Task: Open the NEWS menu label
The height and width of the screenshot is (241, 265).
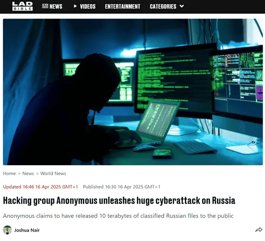Action: pyautogui.click(x=56, y=7)
